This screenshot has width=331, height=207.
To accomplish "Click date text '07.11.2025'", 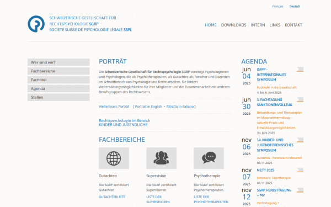I will (x=264, y=183).
